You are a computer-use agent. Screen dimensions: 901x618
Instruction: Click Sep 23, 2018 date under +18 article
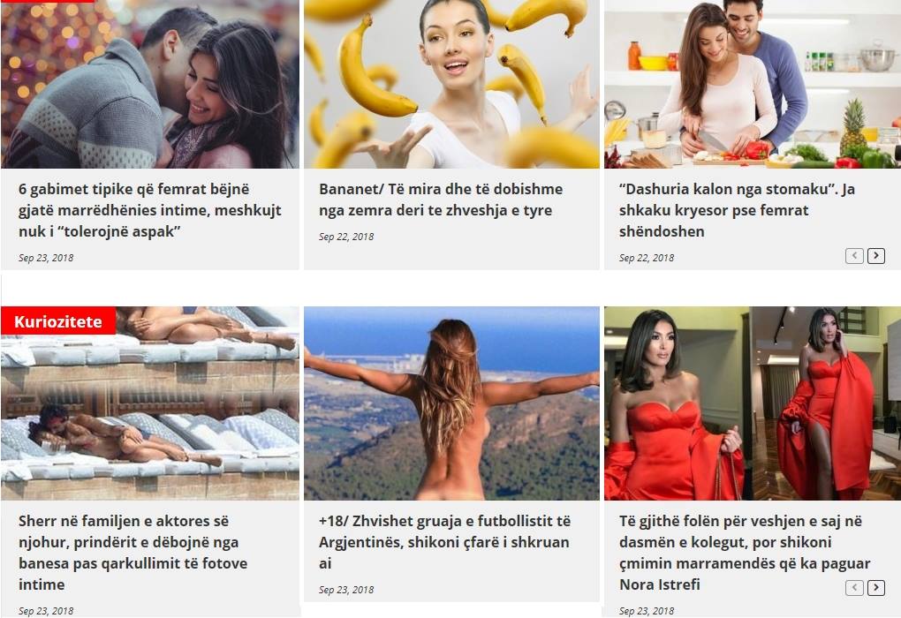click(x=346, y=590)
